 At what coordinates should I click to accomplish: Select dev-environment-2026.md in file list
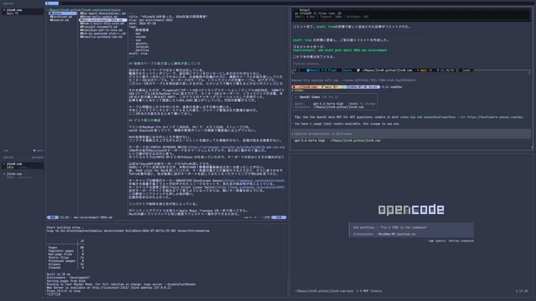(x=103, y=20)
